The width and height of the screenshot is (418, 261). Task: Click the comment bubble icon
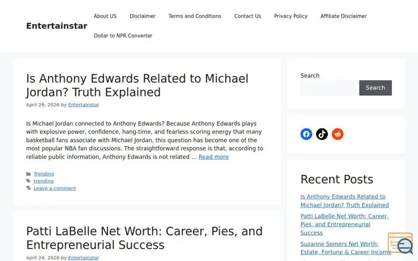(x=29, y=188)
